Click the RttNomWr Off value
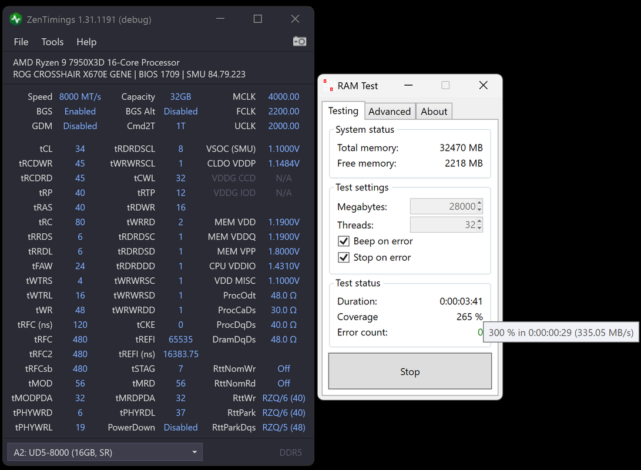The image size is (641, 470). coord(284,369)
